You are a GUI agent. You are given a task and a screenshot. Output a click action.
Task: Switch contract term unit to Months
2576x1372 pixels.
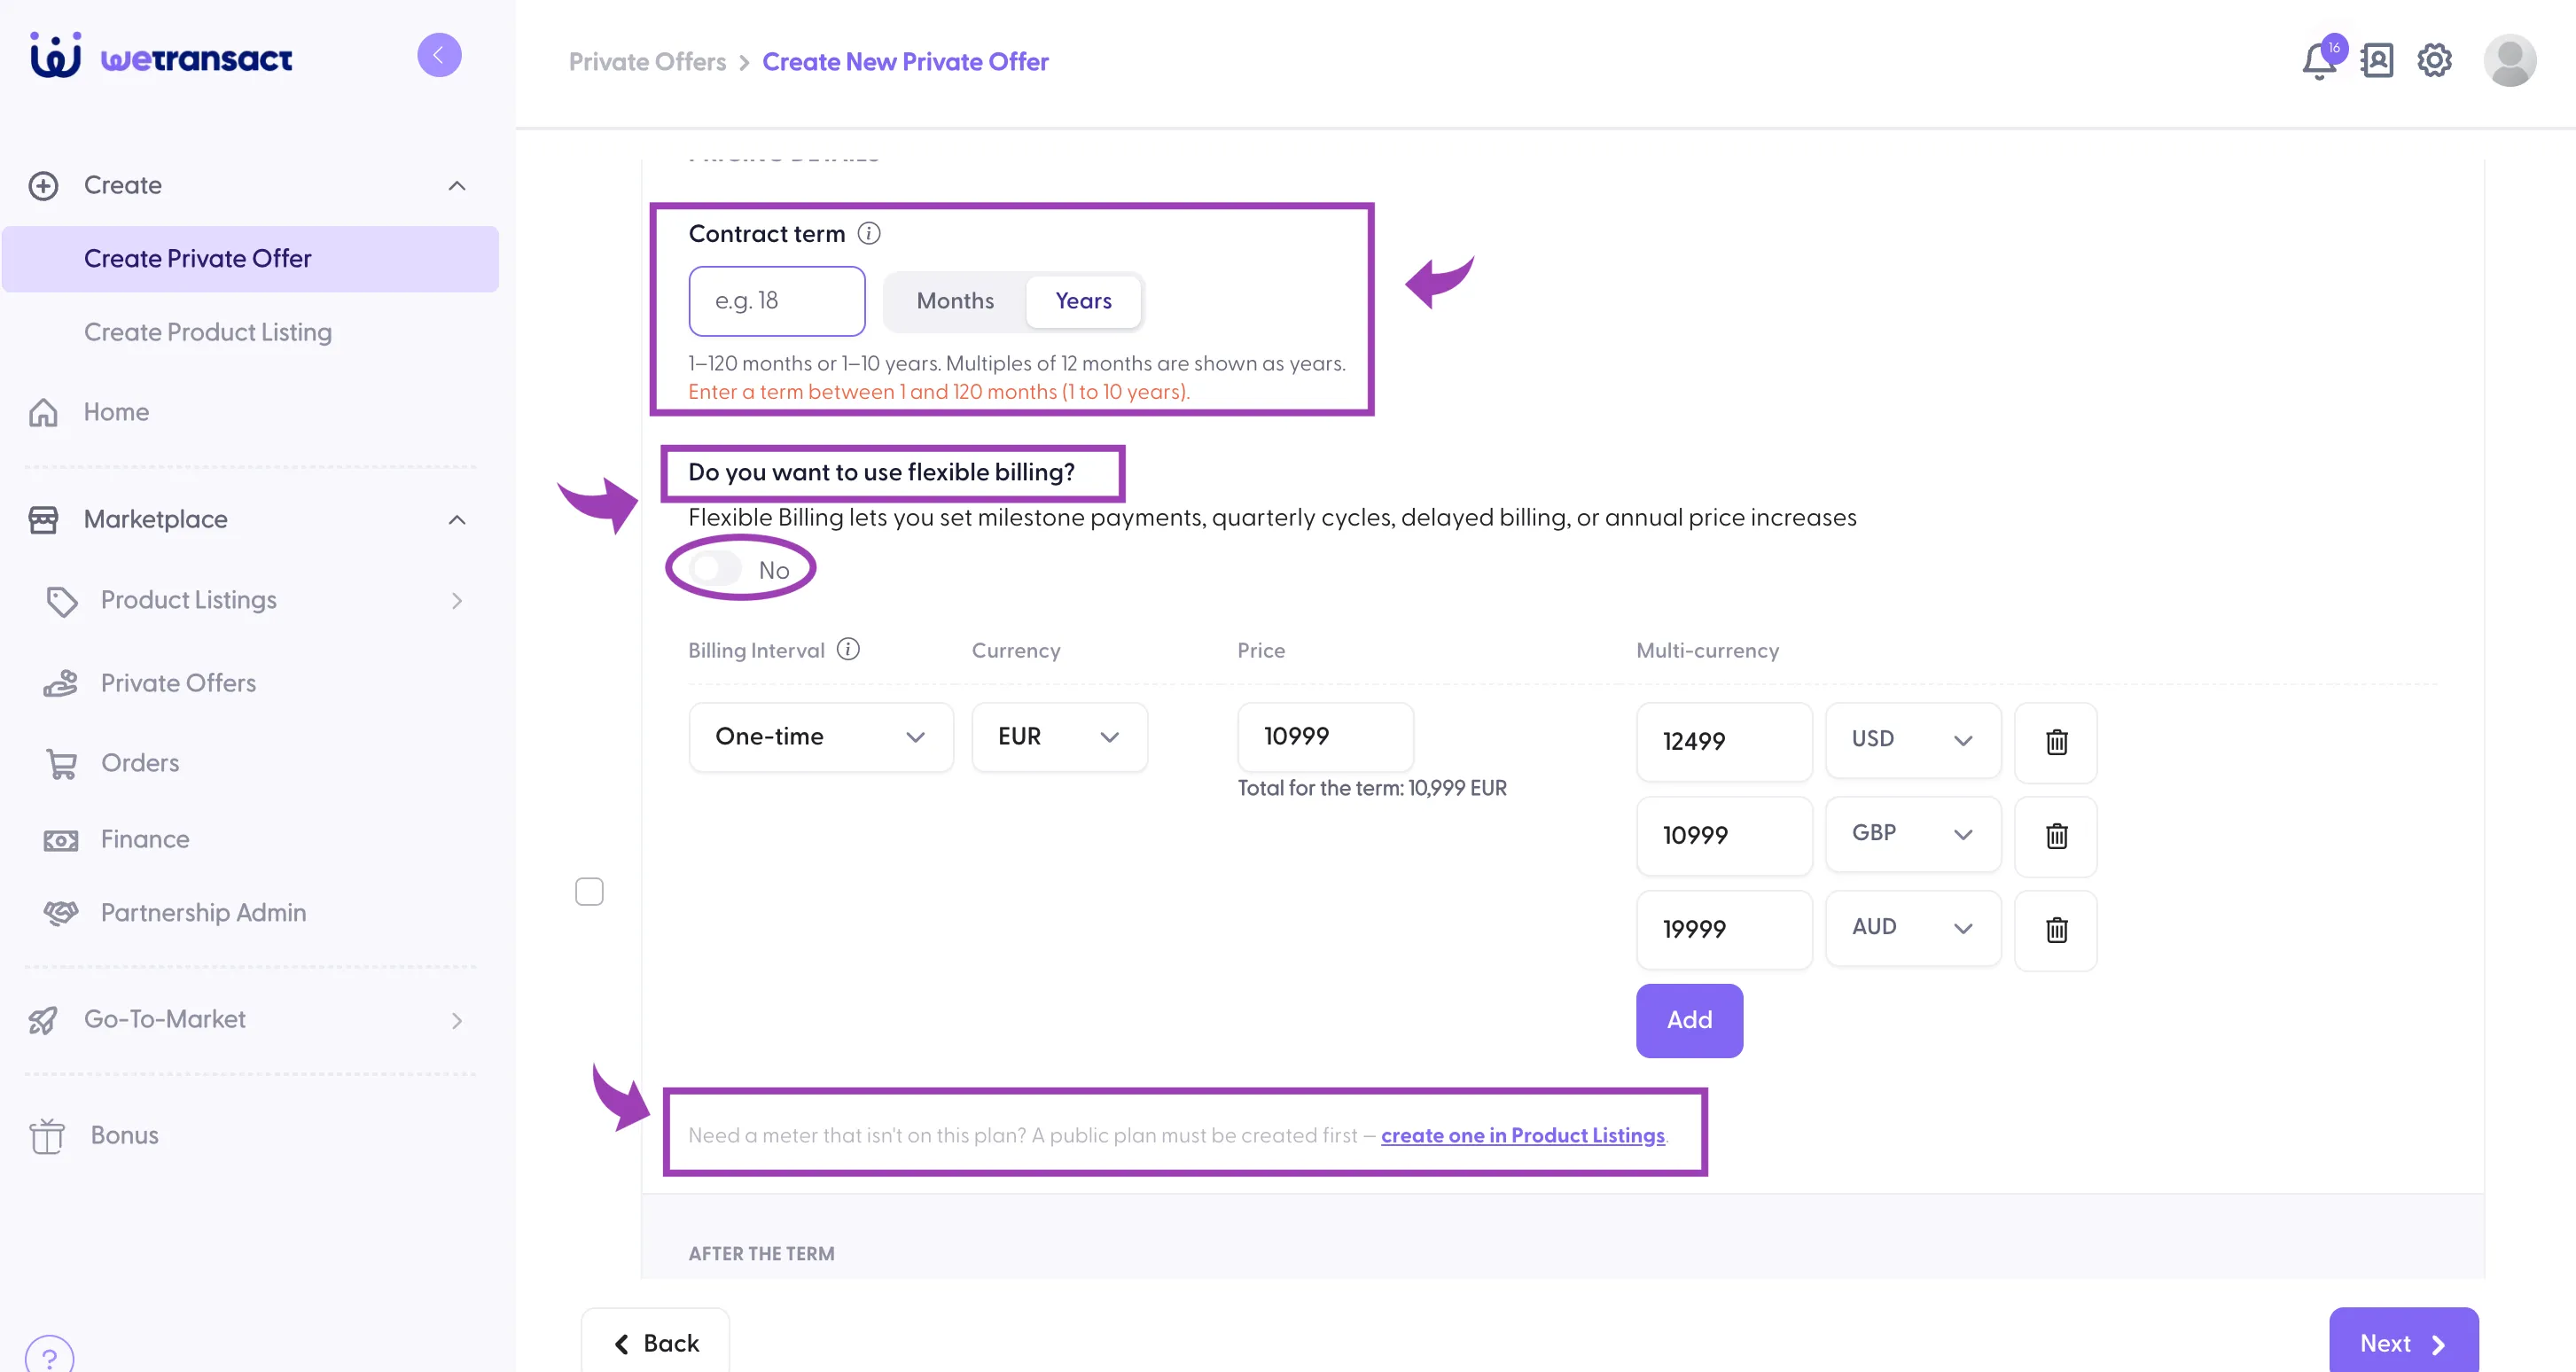[955, 301]
